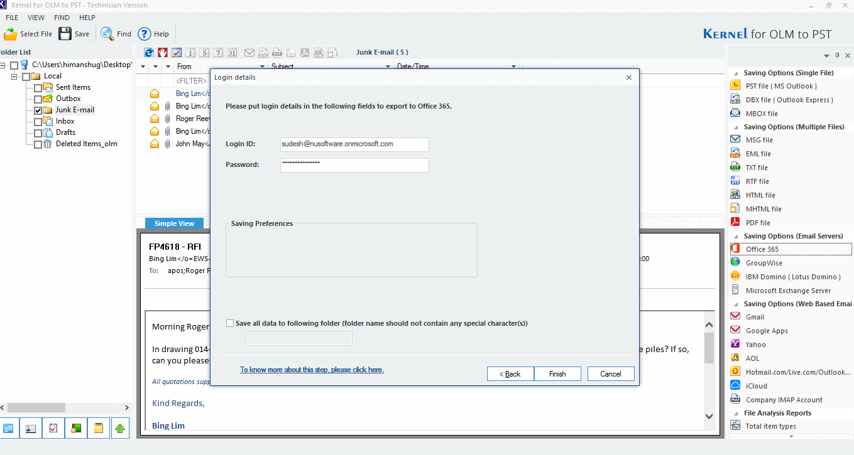Open the Date/Time column filter dropdown

[513, 67]
